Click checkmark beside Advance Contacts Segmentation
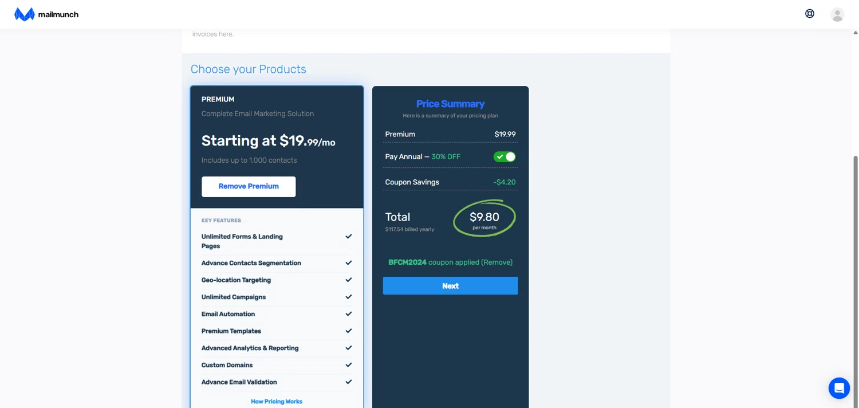Screen dimensions: 859x408 tap(348, 263)
